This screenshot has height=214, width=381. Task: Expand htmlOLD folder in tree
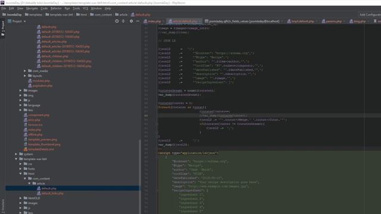pyautogui.click(x=21, y=198)
